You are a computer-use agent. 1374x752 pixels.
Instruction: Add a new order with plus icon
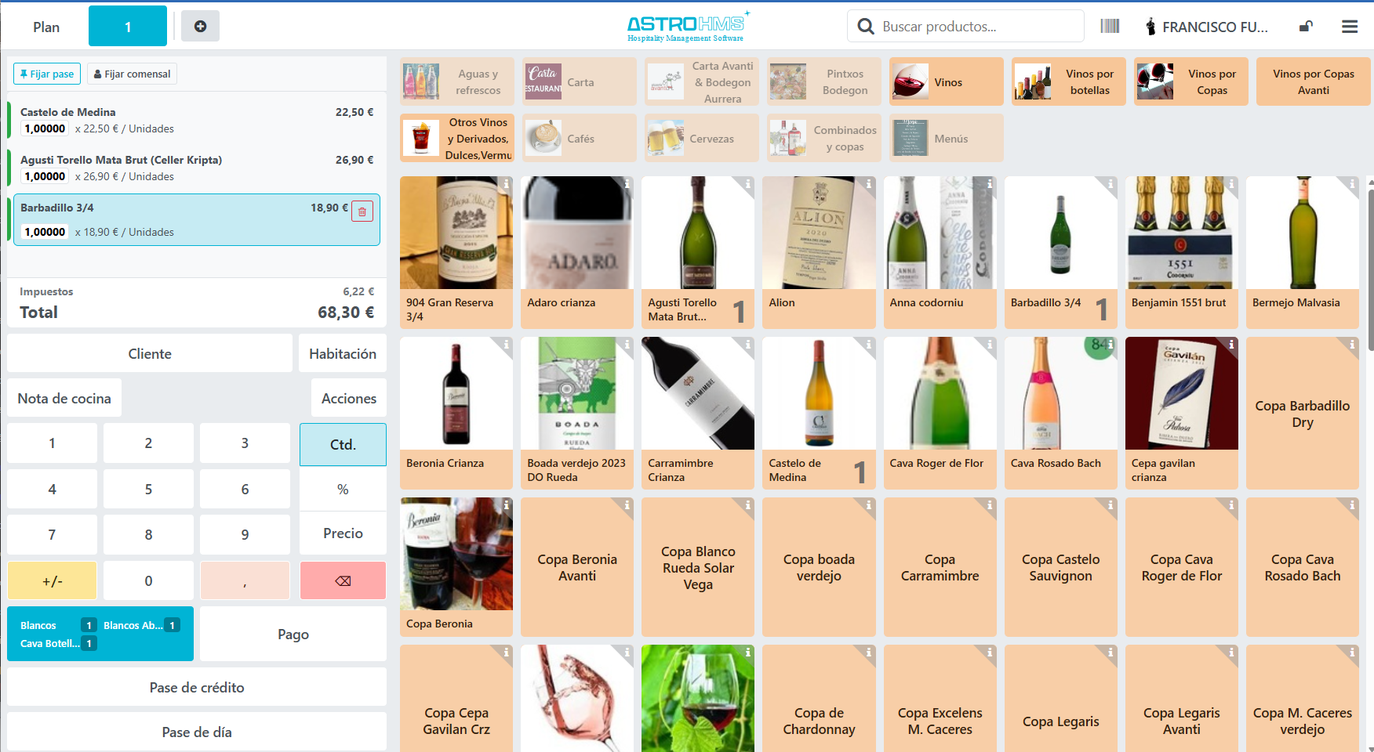pos(200,27)
